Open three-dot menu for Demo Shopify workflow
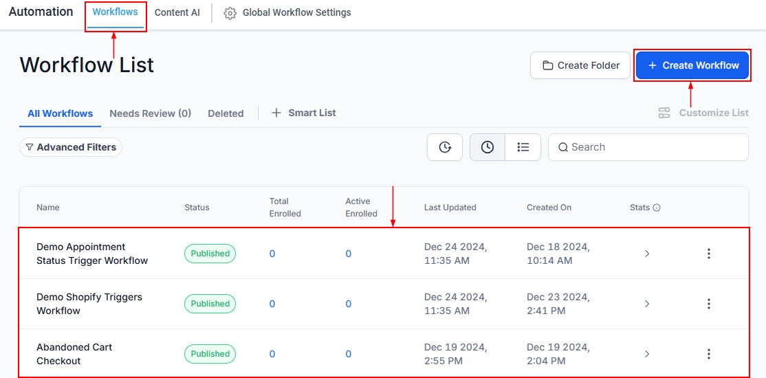766x378 pixels. (x=709, y=304)
